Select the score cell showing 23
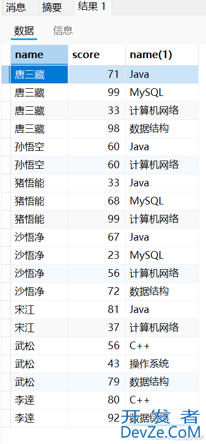The width and height of the screenshot is (206, 444). tap(97, 255)
